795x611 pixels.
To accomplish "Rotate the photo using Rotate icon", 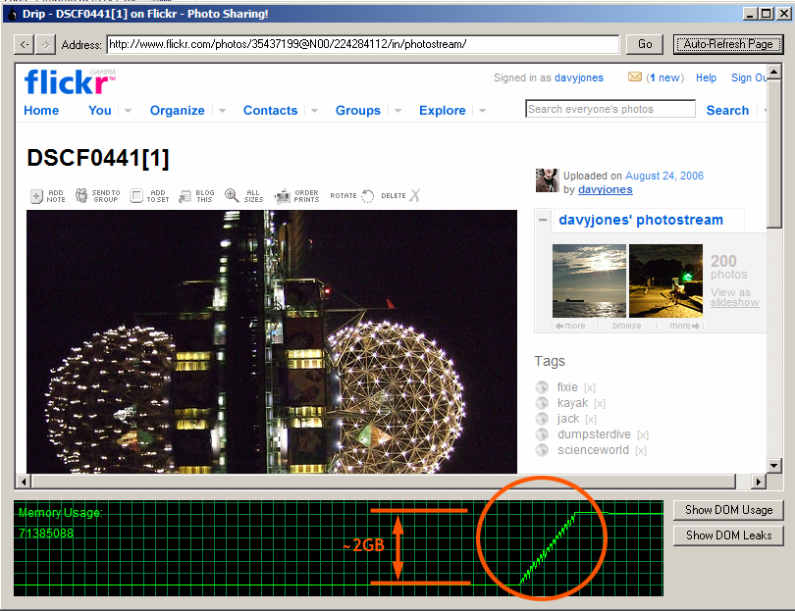I will coord(367,196).
